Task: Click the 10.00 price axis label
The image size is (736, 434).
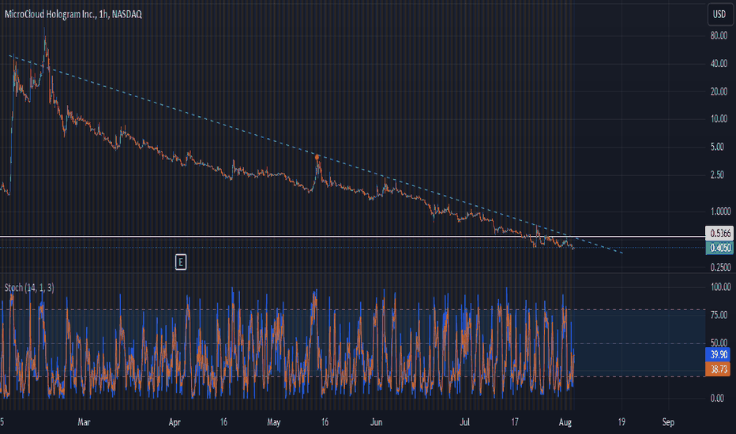Action: [719, 118]
